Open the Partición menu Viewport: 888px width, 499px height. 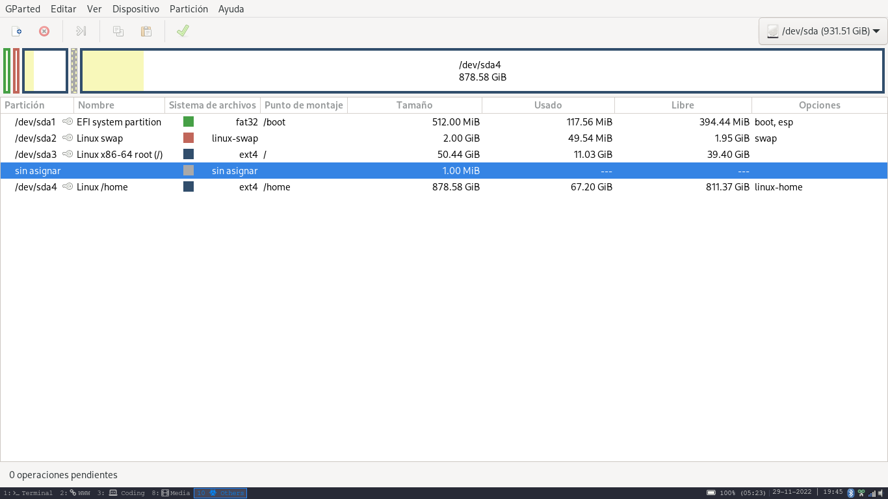click(189, 9)
